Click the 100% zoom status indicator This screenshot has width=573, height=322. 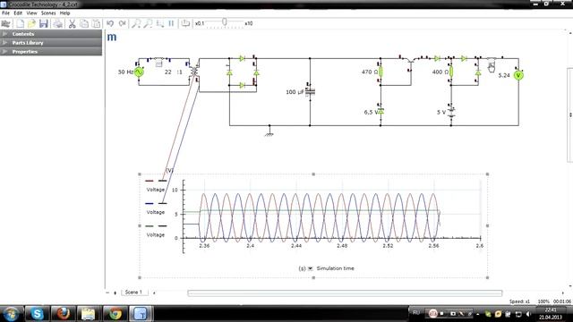pyautogui.click(x=543, y=301)
